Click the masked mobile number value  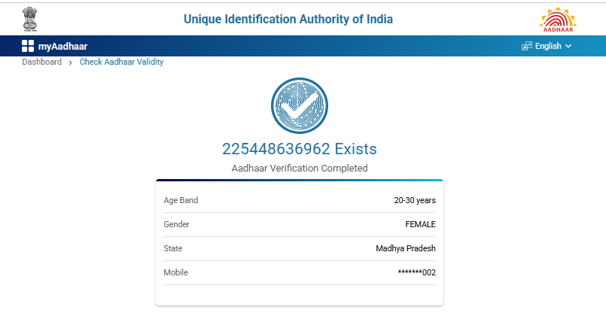(416, 272)
